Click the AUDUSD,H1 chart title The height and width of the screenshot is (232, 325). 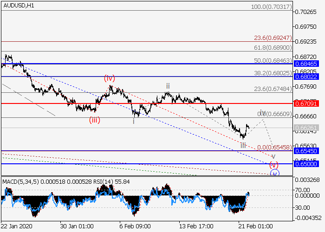[17, 5]
